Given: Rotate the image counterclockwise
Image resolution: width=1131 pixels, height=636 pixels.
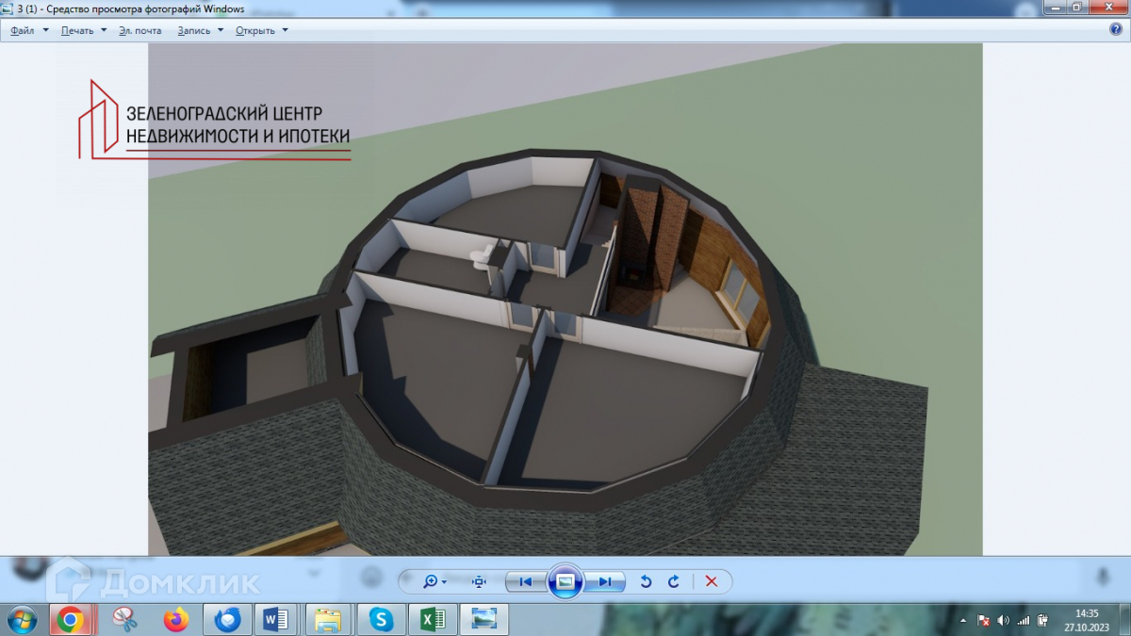Looking at the screenshot, I should [x=646, y=581].
